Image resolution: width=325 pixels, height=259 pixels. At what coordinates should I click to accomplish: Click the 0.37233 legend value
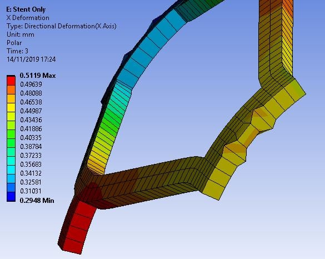point(31,156)
